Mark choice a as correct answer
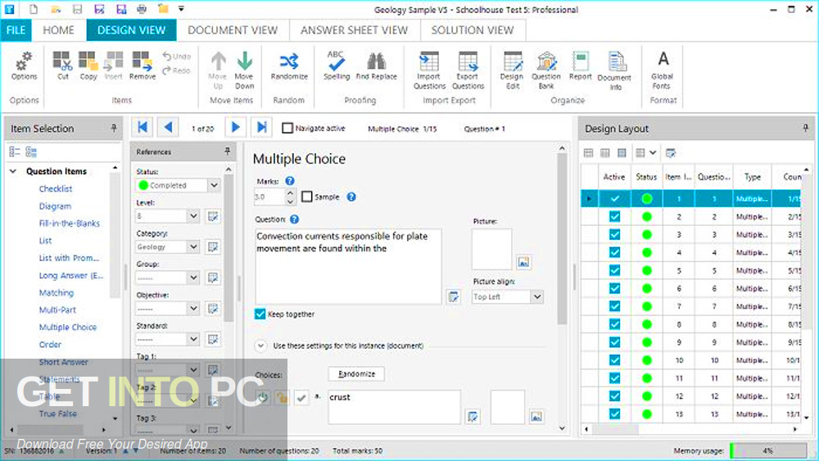The width and height of the screenshot is (819, 461). click(301, 398)
